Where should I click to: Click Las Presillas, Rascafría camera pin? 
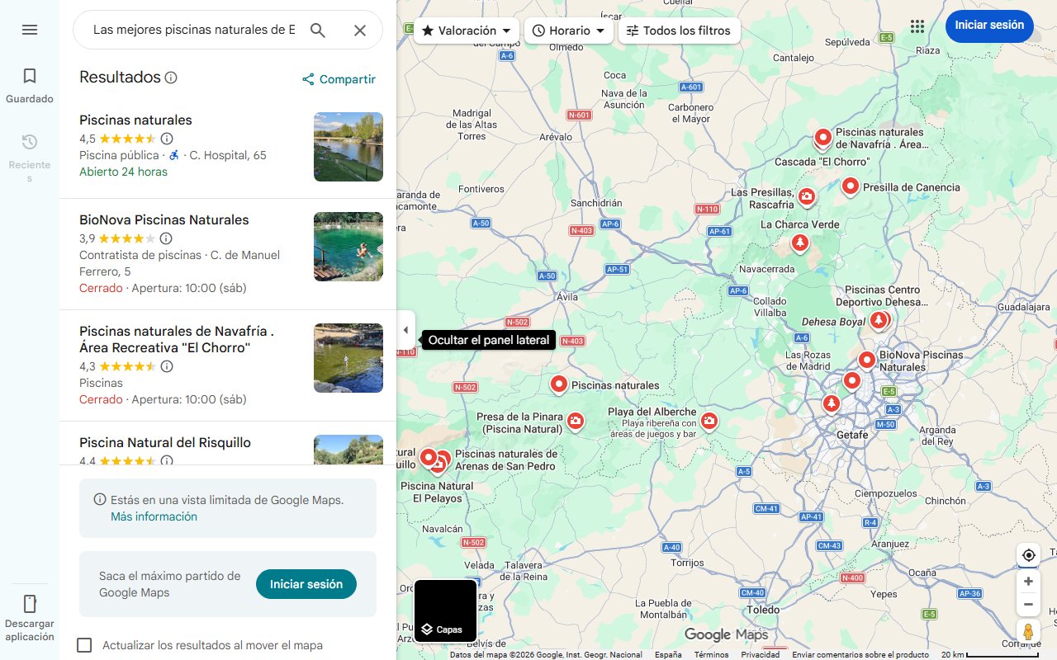pyautogui.click(x=807, y=196)
